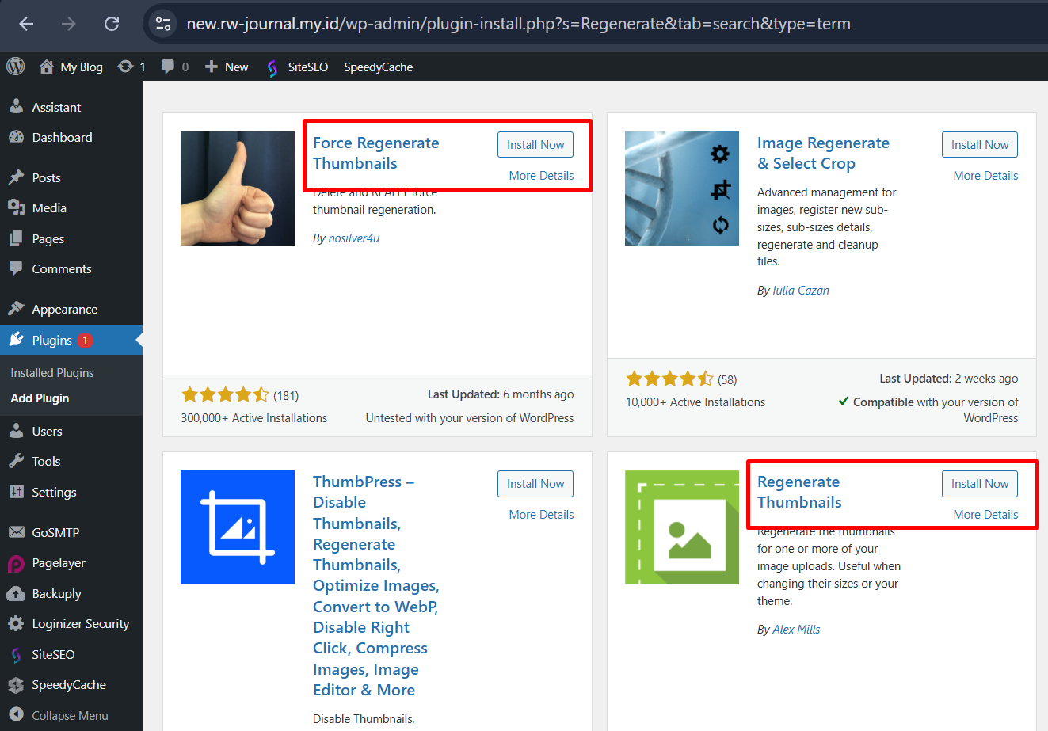Click the plus New item in admin bar

click(227, 67)
